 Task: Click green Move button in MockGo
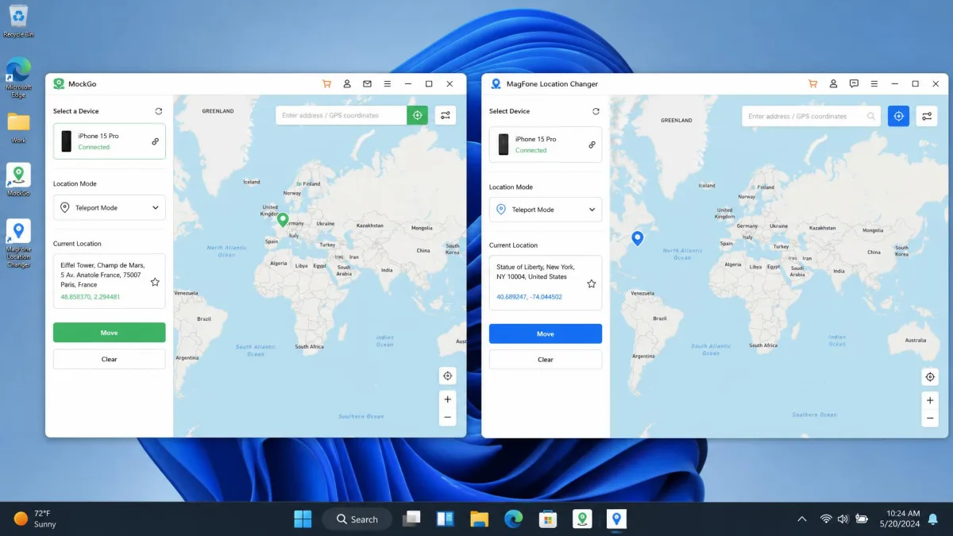(x=110, y=333)
